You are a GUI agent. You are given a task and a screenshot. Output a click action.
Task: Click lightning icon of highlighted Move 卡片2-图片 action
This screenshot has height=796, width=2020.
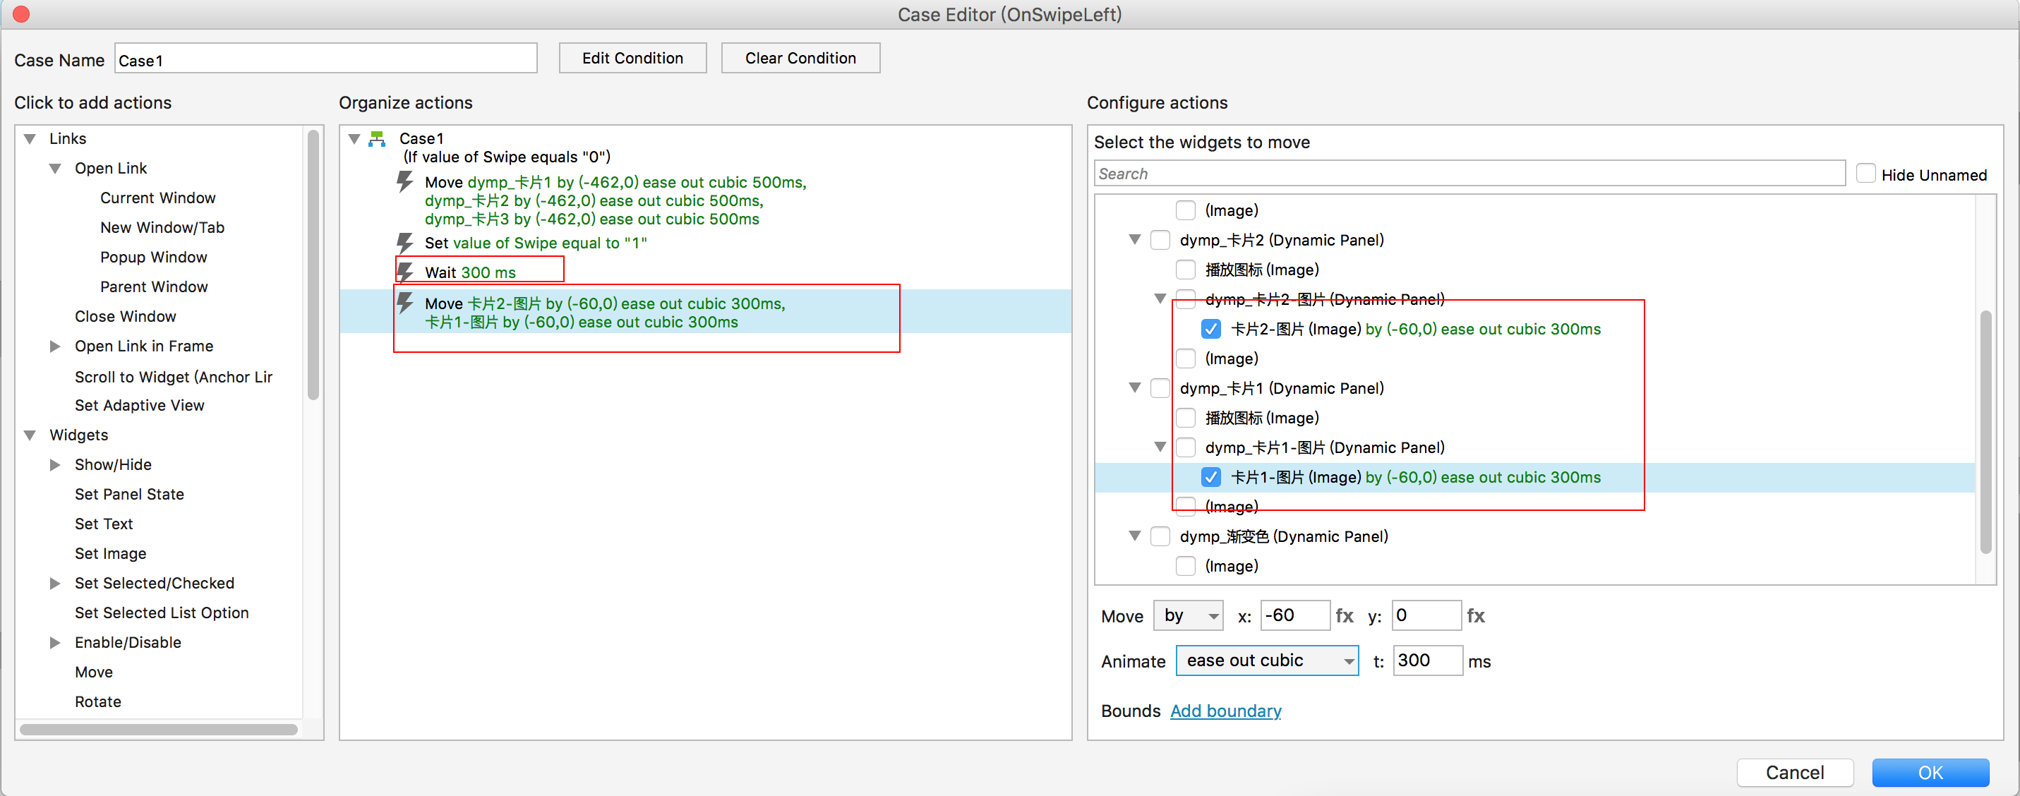[404, 303]
